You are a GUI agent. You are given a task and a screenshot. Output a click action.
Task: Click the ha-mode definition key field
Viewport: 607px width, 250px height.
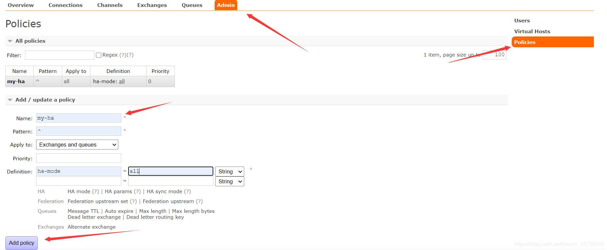click(79, 171)
